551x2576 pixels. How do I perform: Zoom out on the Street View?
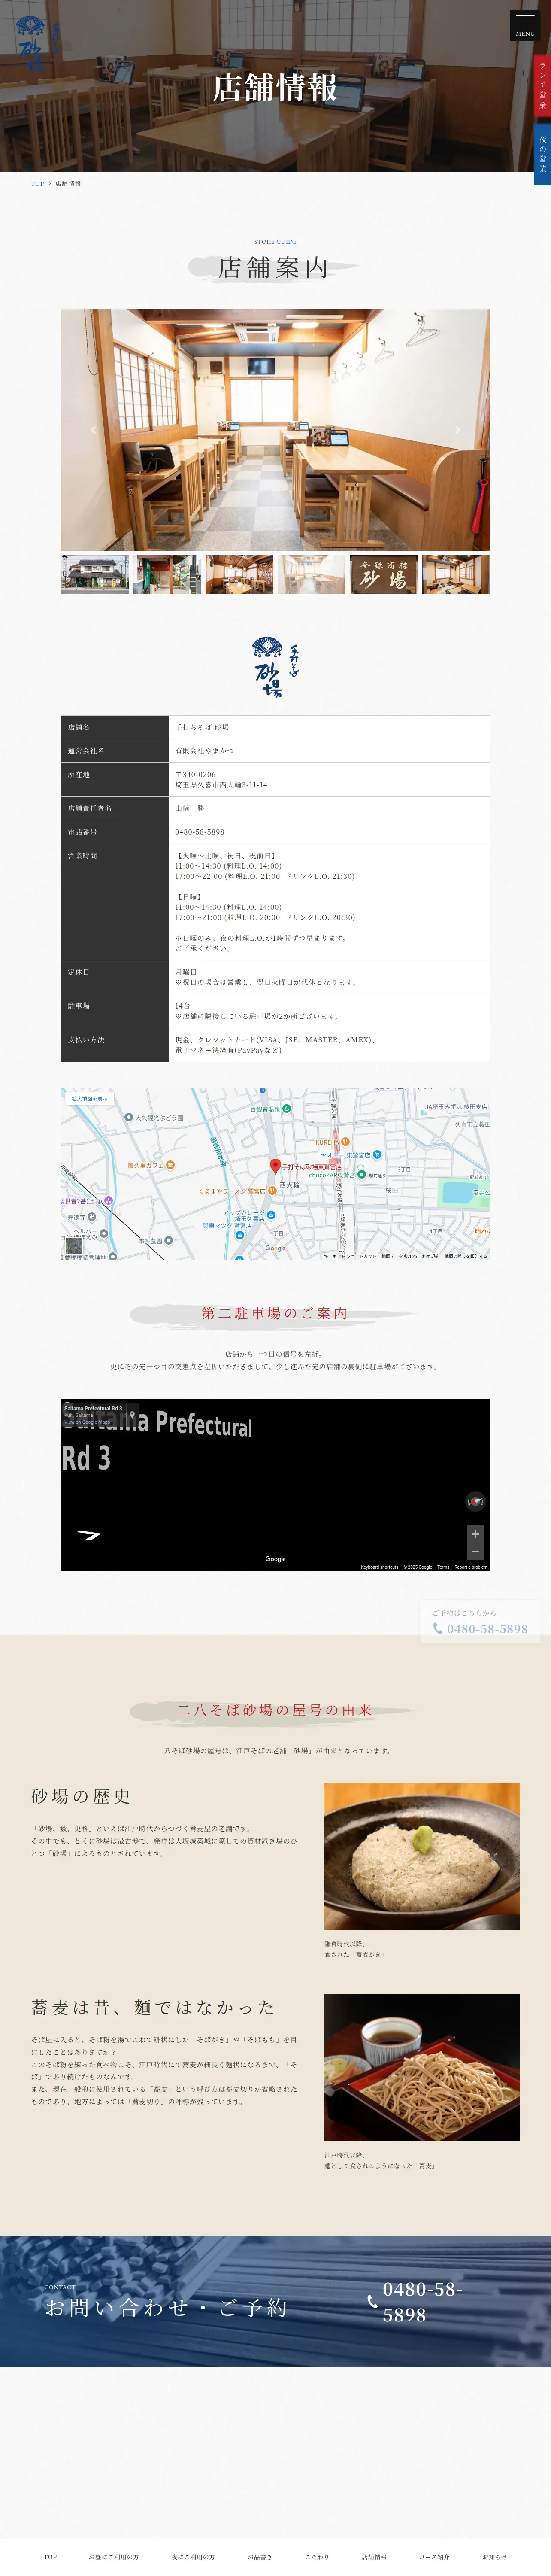tap(475, 1552)
